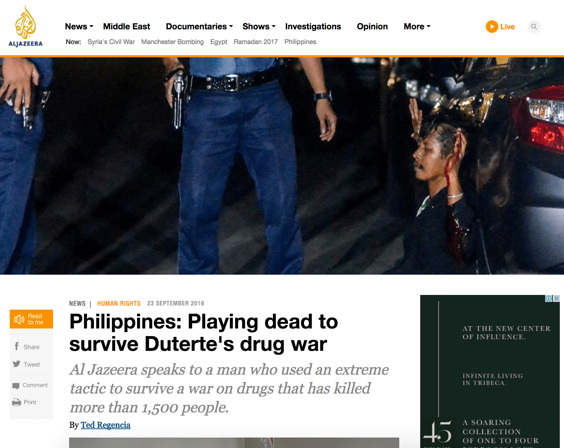Share article via Facebook icon
Viewport: 564px width, 448px height.
click(x=16, y=346)
